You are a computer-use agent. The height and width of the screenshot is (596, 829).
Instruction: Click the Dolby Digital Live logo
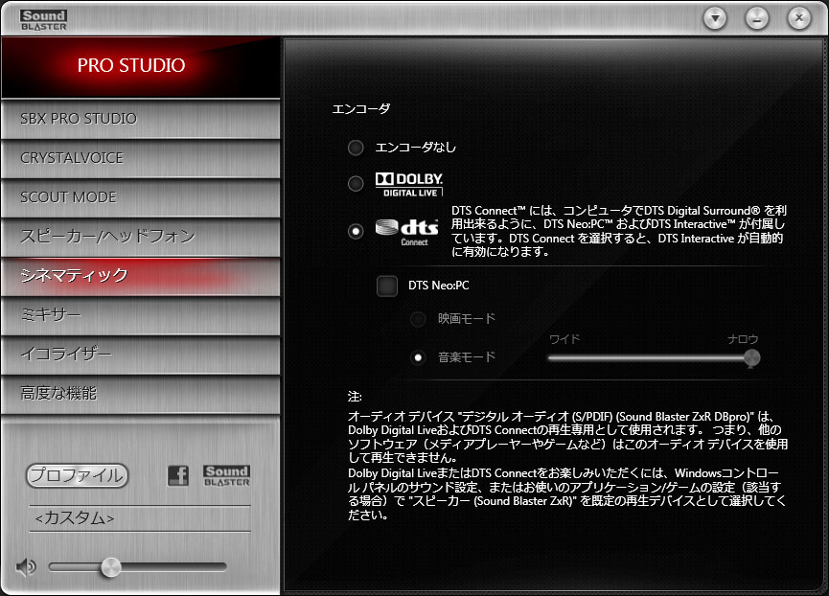[409, 184]
